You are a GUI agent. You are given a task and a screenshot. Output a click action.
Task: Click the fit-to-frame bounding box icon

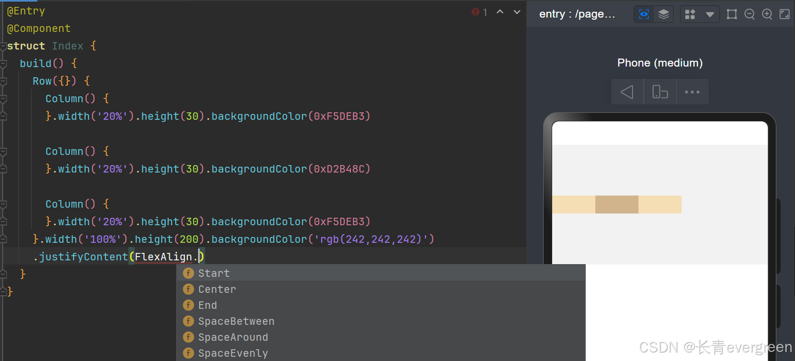point(732,14)
